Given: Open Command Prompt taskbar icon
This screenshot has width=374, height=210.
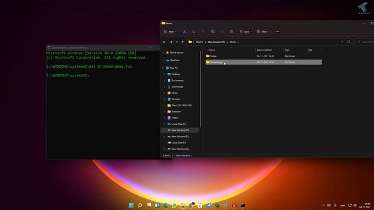Looking at the screenshot, I should tap(243, 205).
